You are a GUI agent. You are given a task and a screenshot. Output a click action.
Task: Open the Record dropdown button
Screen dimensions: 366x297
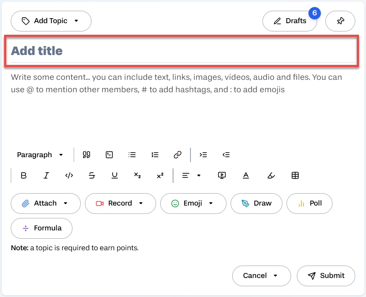tap(120, 203)
